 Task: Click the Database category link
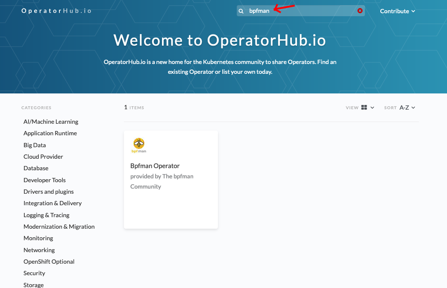pos(36,168)
